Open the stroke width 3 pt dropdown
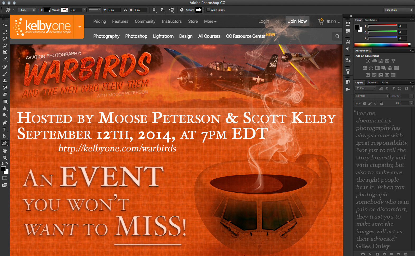The height and width of the screenshot is (256, 415). pyautogui.click(x=84, y=10)
